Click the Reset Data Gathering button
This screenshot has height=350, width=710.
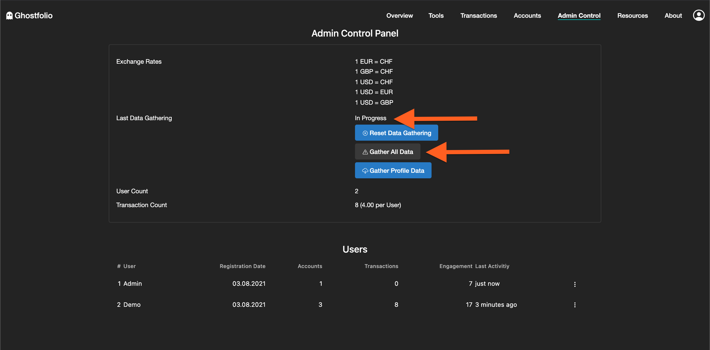pos(396,133)
